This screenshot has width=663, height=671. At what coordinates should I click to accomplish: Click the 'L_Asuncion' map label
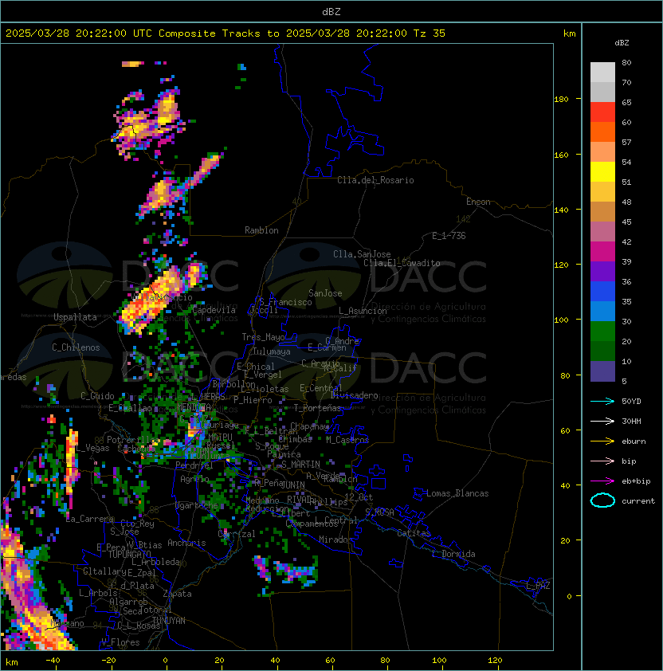(x=363, y=311)
